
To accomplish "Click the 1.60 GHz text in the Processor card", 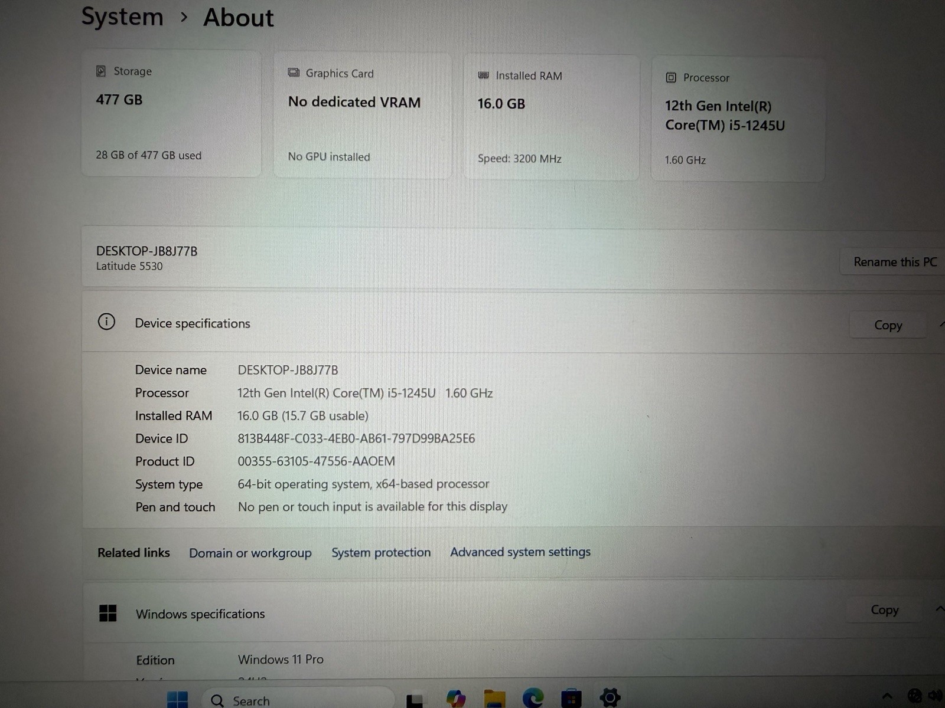I will pyautogui.click(x=685, y=160).
